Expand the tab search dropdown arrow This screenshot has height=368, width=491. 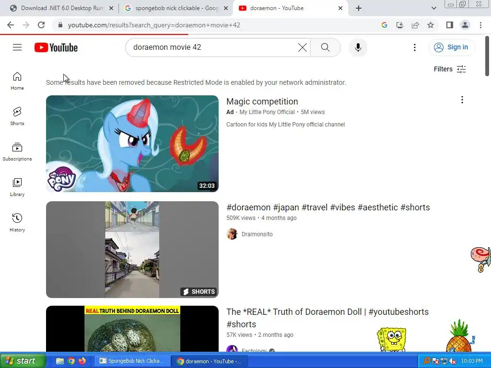point(433,8)
